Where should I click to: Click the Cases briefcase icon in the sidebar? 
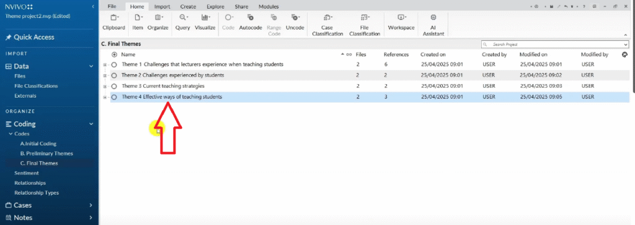point(8,205)
